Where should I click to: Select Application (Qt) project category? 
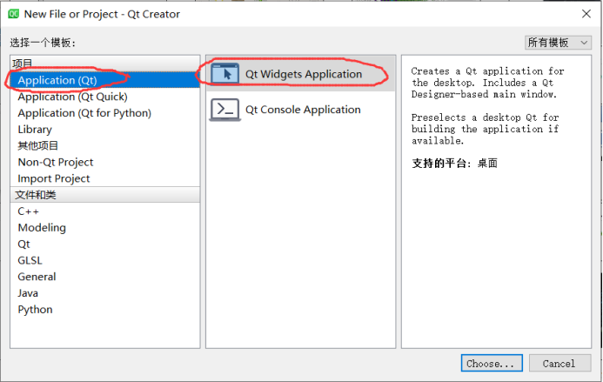click(x=105, y=80)
